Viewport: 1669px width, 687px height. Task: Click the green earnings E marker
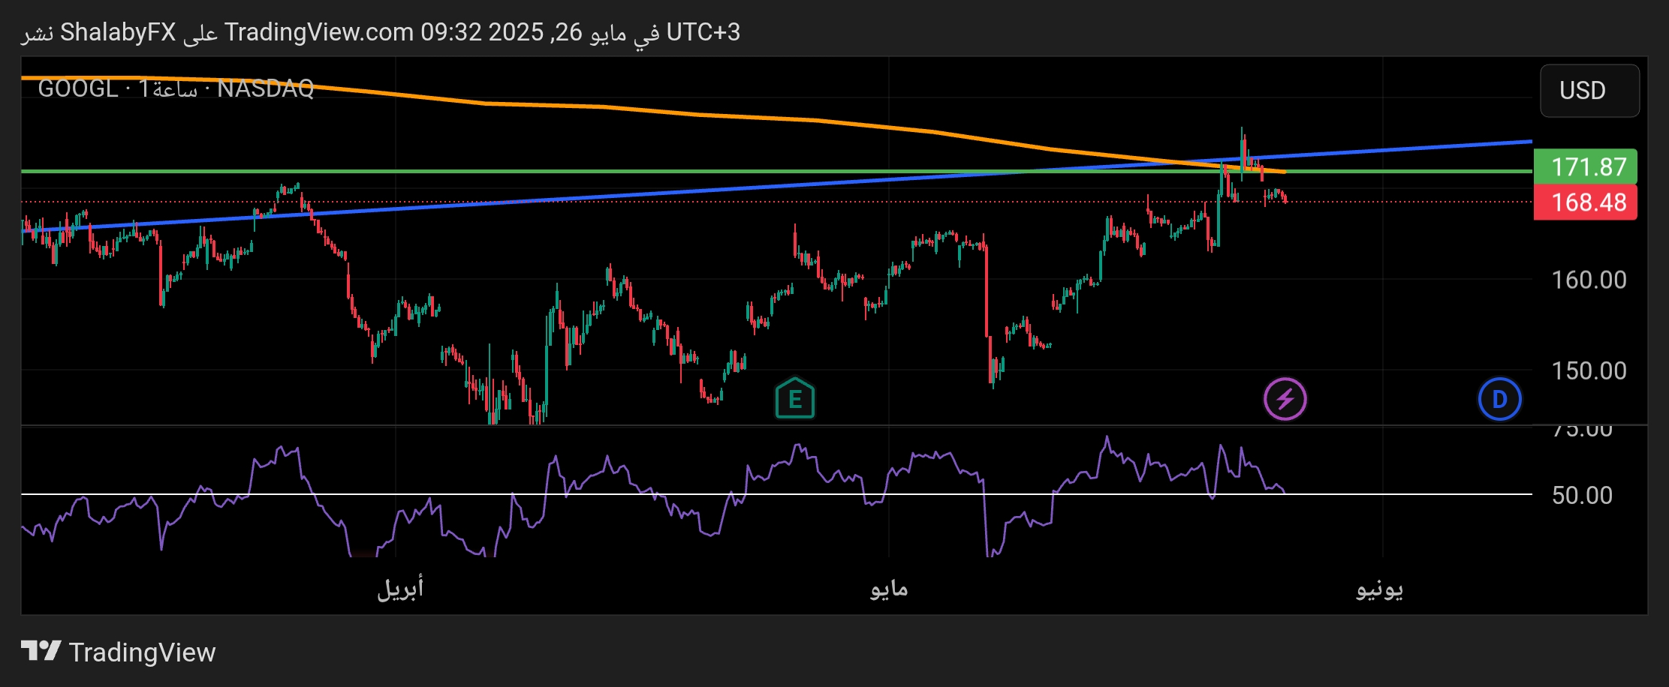coord(794,398)
